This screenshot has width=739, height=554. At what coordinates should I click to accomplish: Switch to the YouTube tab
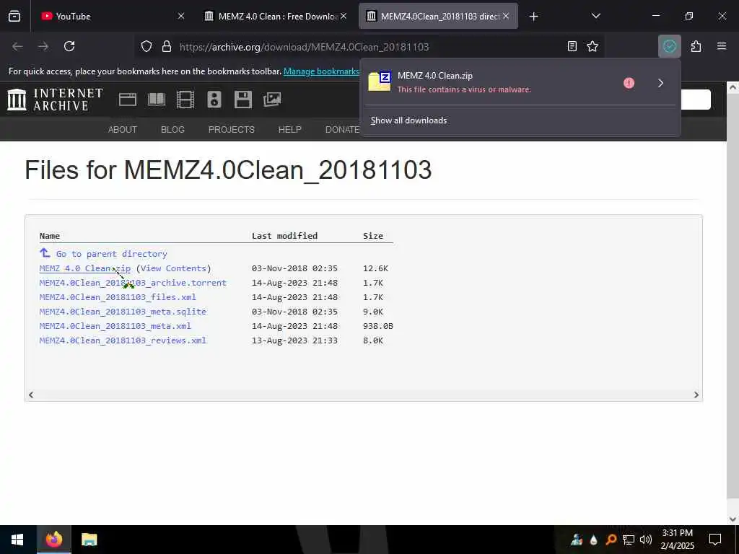tap(112, 16)
